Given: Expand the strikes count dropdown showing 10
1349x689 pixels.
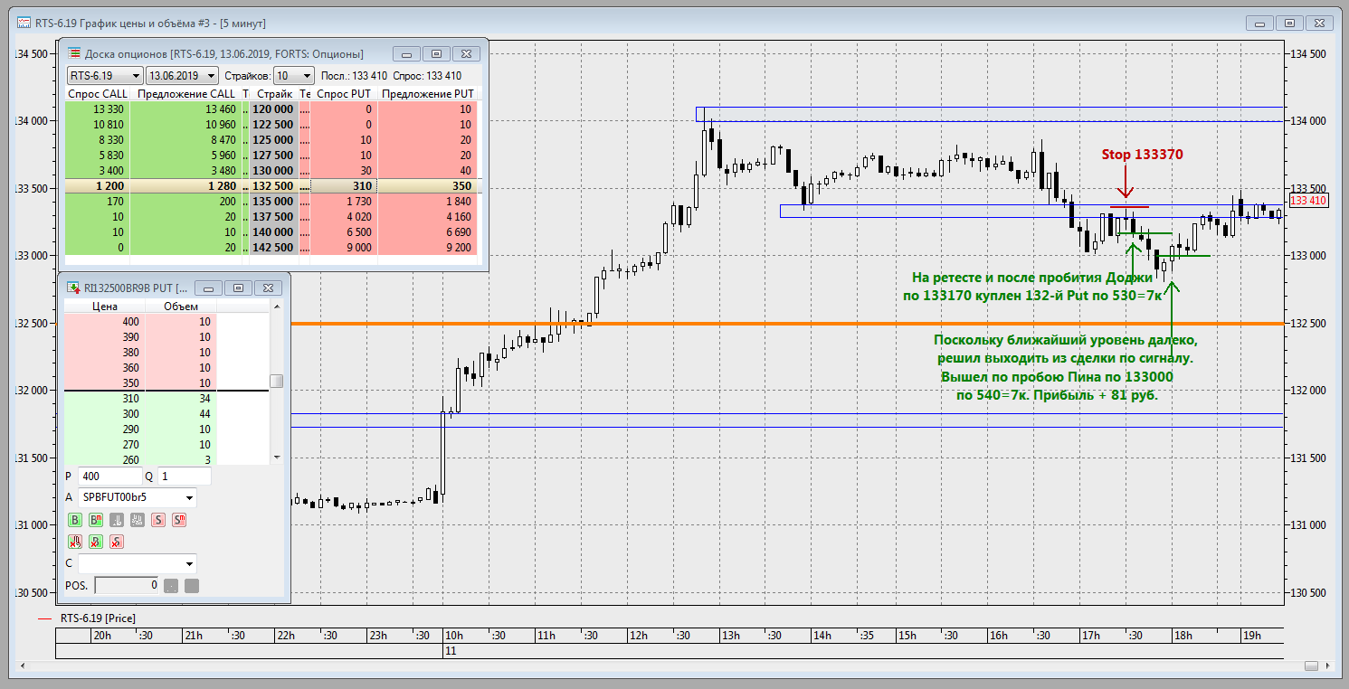Looking at the screenshot, I should pos(294,76).
